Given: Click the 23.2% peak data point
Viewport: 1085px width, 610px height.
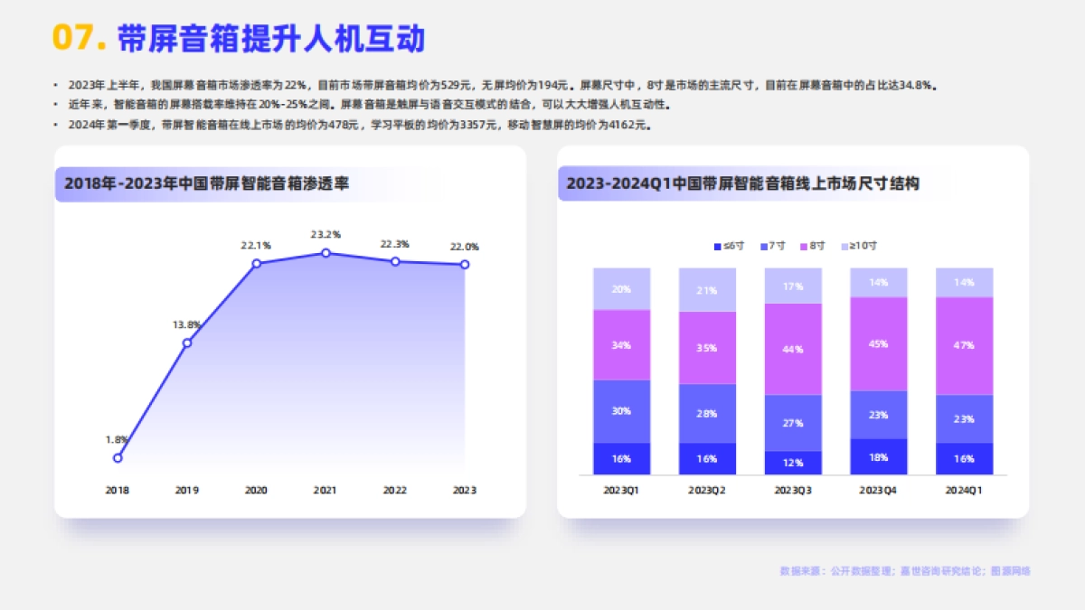Looking at the screenshot, I should (325, 253).
